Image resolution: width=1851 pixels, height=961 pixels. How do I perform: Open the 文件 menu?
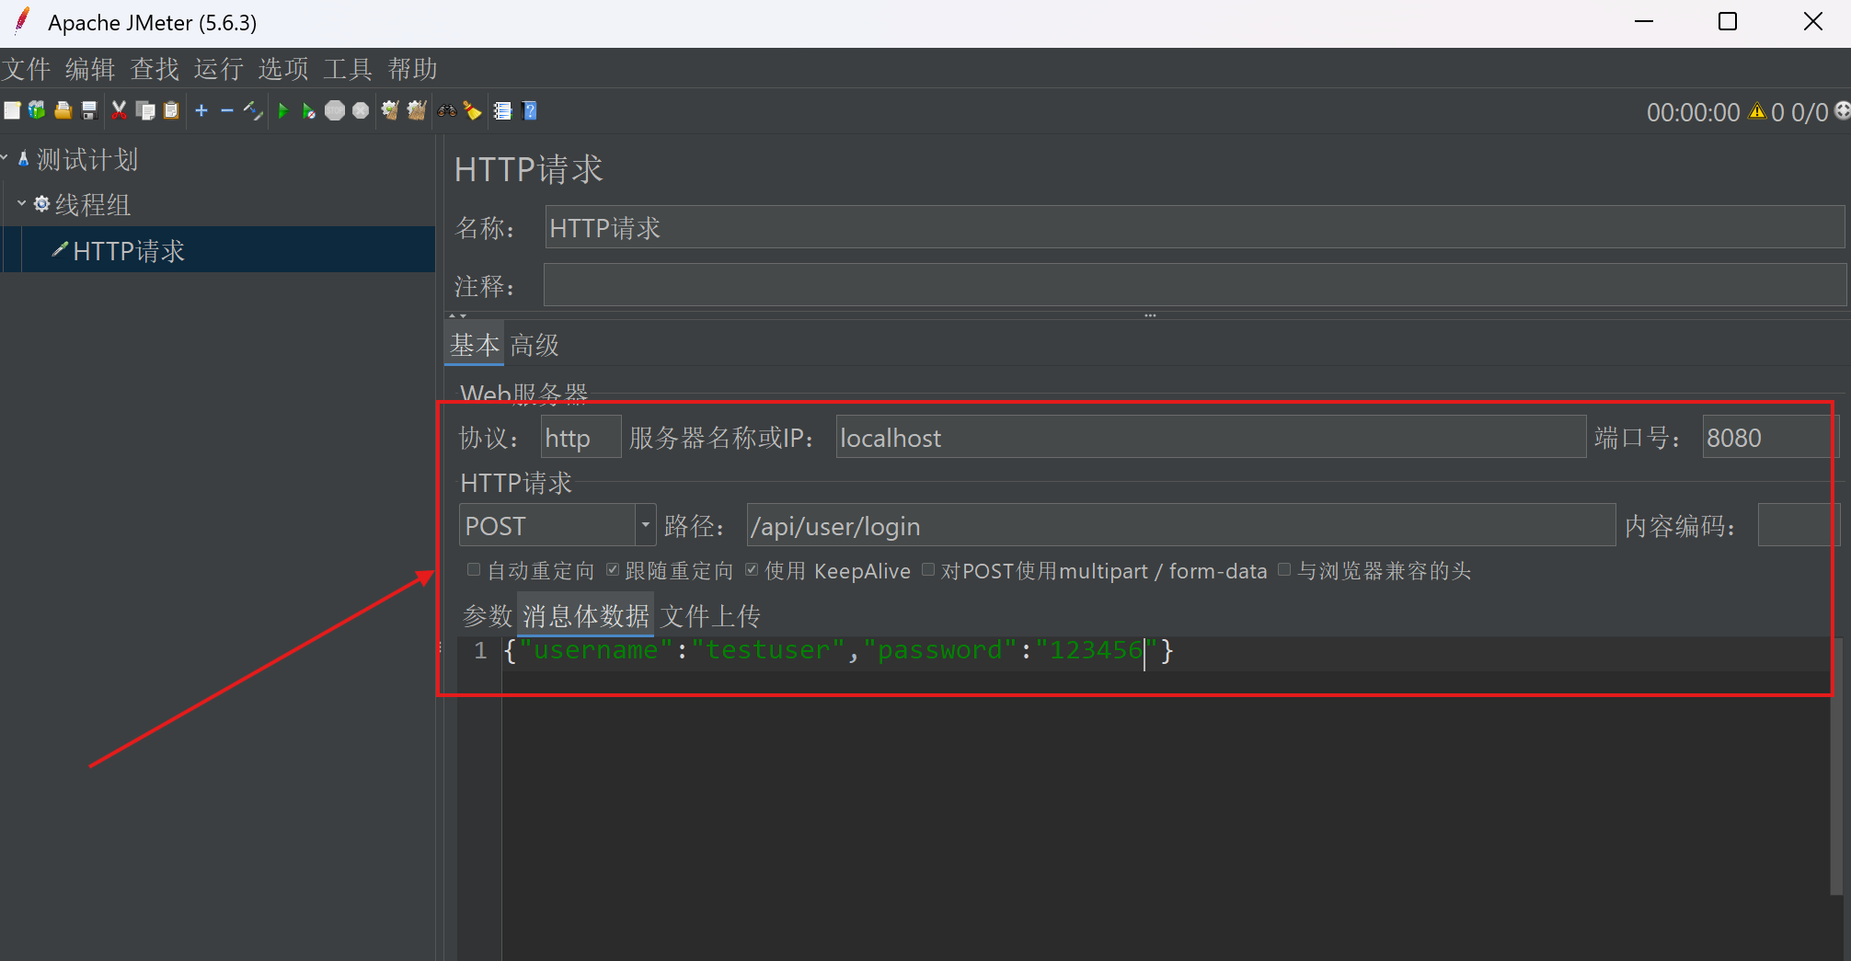click(26, 69)
